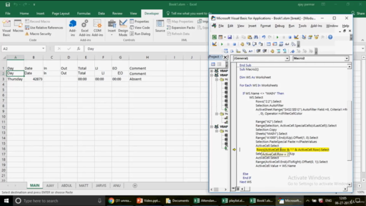The height and width of the screenshot is (206, 366).
Task: Open Properties Window from the VBA toolbar
Action: pyautogui.click(x=310, y=37)
